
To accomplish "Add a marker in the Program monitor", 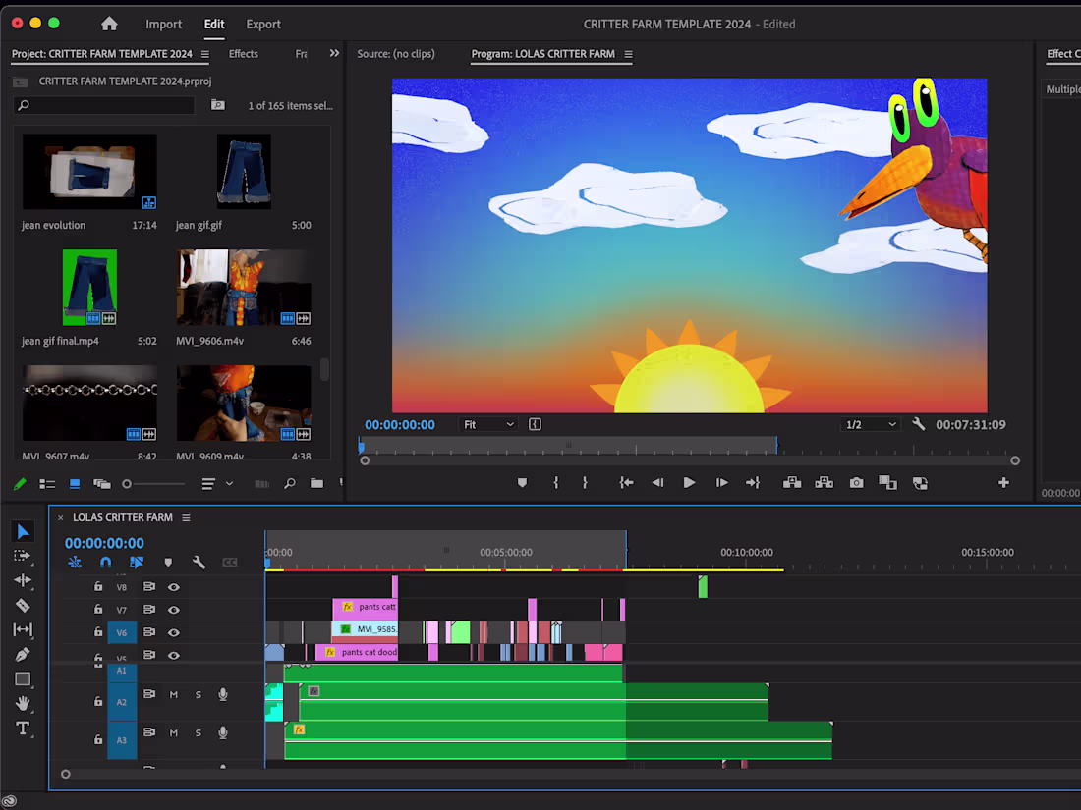I will point(522,482).
